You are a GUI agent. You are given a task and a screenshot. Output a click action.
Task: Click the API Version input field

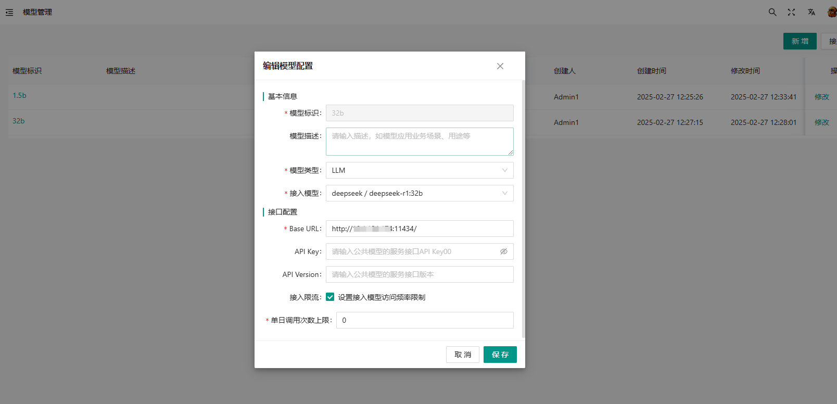click(x=419, y=274)
